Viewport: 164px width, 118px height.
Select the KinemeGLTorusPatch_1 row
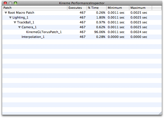point(82,32)
